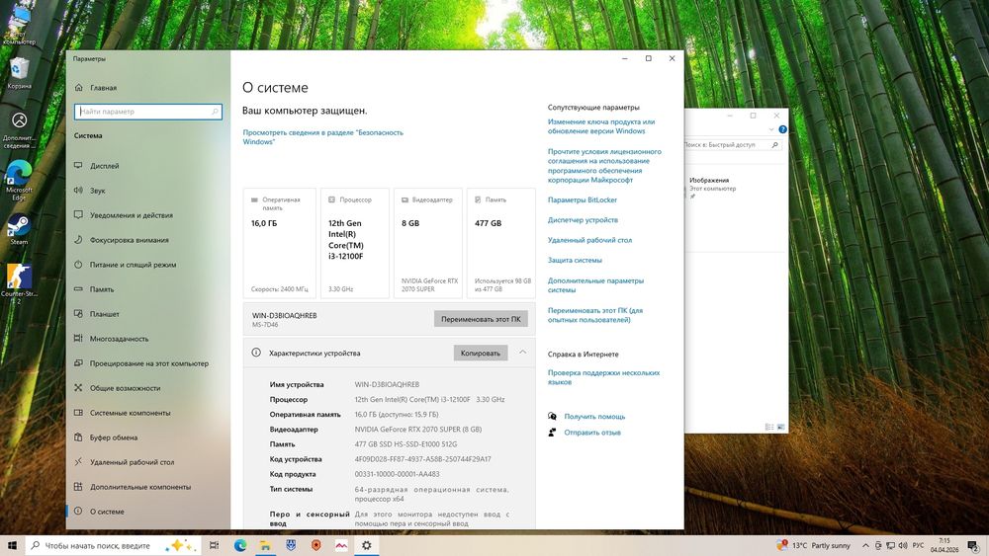This screenshot has width=989, height=556.
Task: Open Память in the Settings sidebar
Action: tap(148, 289)
